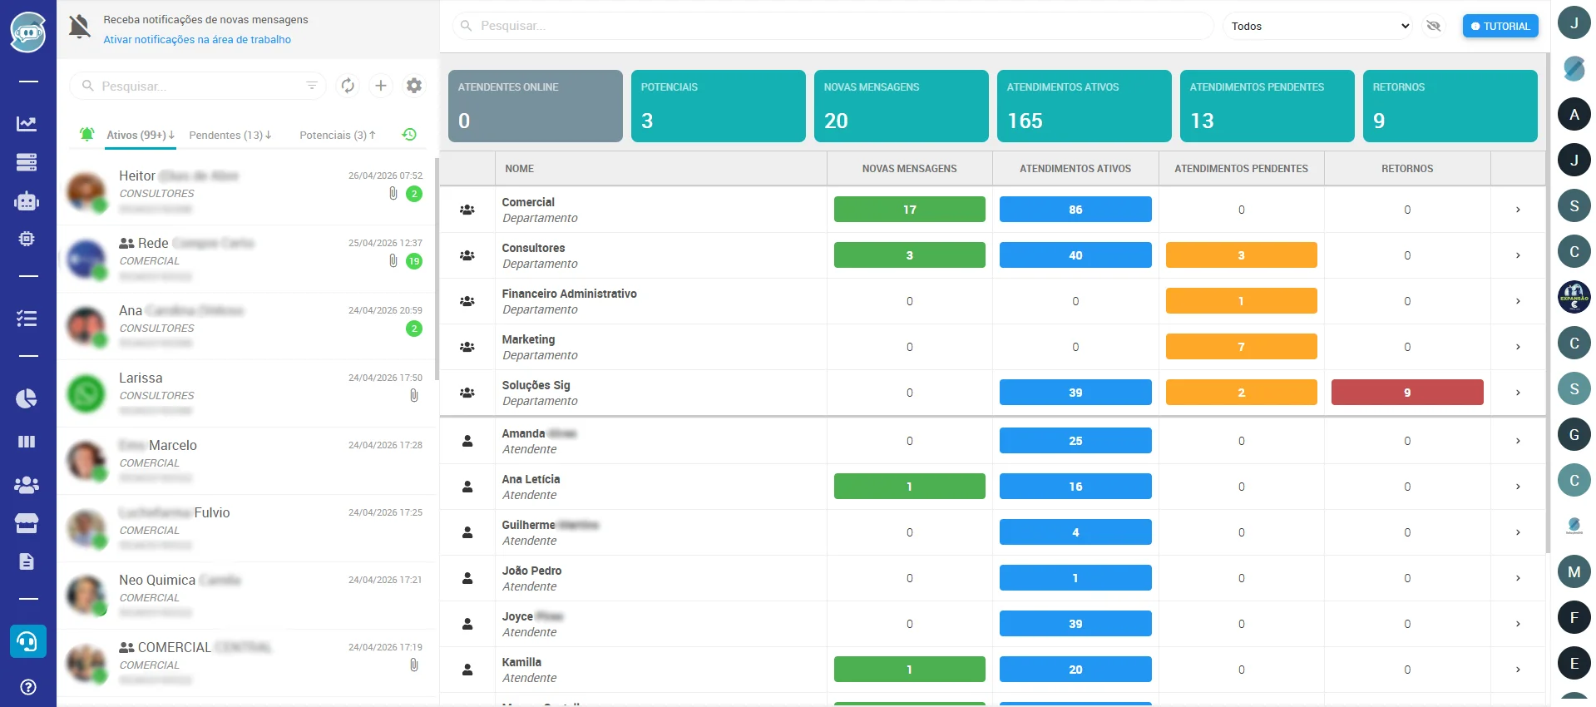
Task: Expand the Soluções Sig row arrow
Action: coord(1518,393)
